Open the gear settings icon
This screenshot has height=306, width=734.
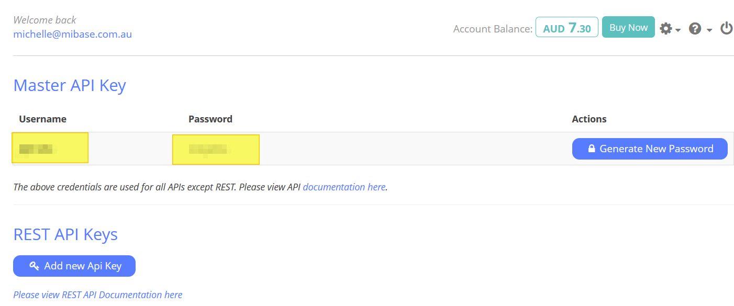click(x=665, y=29)
